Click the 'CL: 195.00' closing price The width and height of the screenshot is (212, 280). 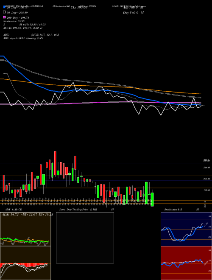pyautogui.click(x=79, y=8)
